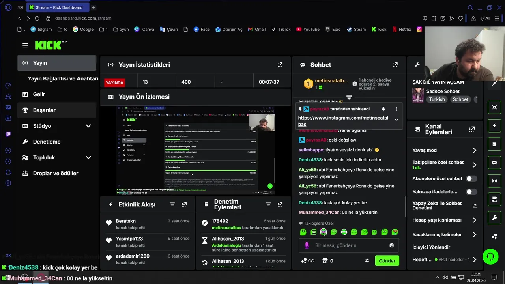Click the video camera icon on right toolbar
505x284 pixels.
coord(494,200)
